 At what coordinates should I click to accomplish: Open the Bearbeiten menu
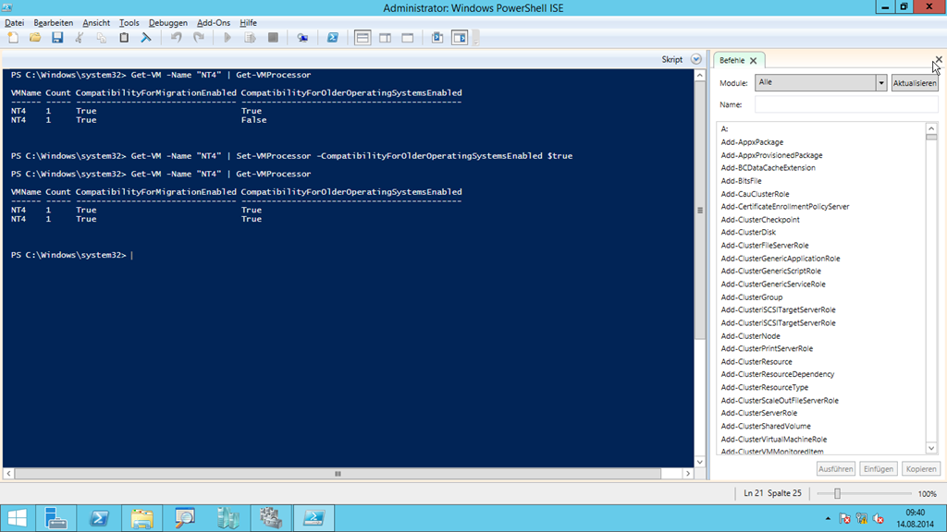pyautogui.click(x=53, y=23)
